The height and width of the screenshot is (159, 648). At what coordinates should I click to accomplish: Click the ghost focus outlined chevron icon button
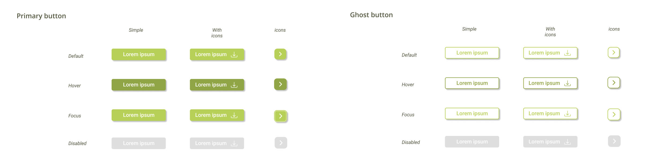(614, 114)
